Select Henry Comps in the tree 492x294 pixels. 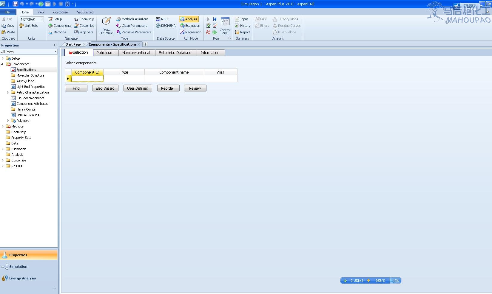point(26,109)
